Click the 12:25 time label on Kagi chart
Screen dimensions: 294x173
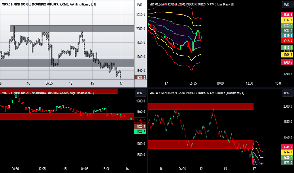(x=42, y=169)
